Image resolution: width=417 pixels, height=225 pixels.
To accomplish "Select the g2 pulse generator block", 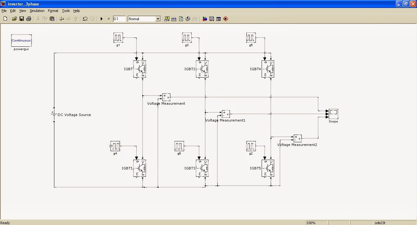I will (x=251, y=146).
